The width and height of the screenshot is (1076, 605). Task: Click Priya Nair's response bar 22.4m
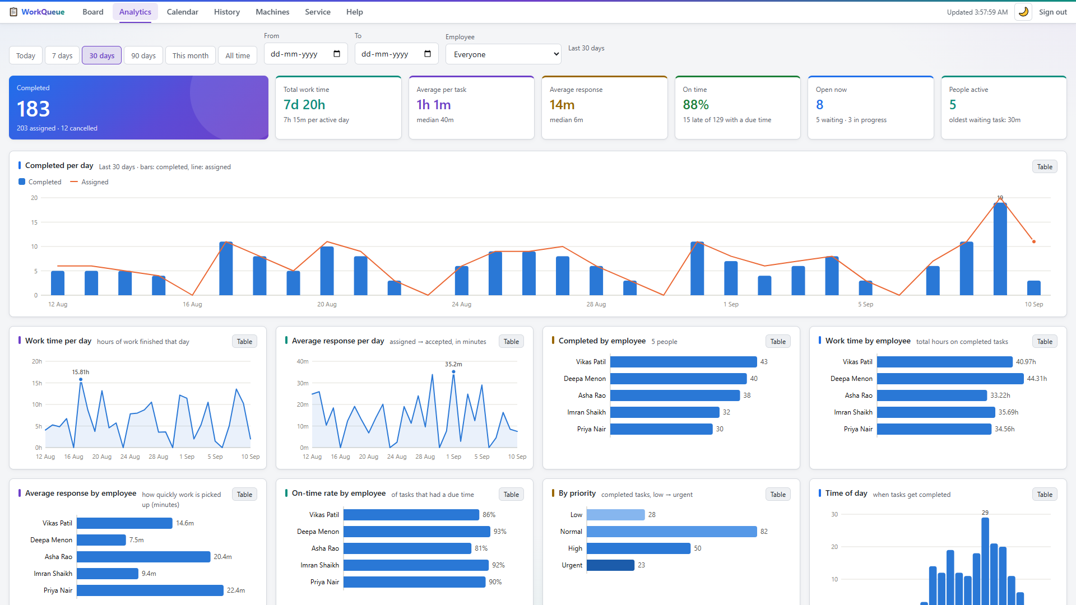[x=150, y=590]
